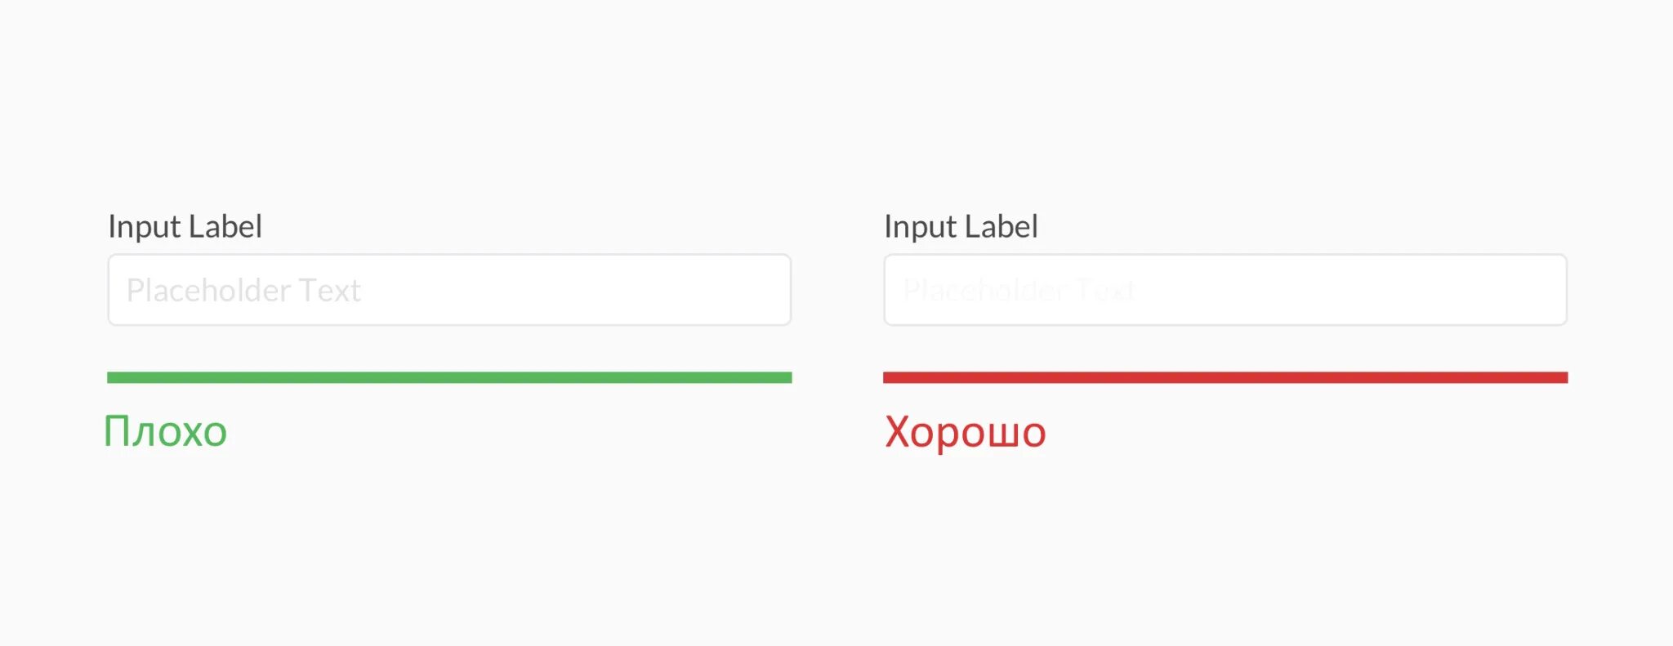The width and height of the screenshot is (1673, 646).
Task: Click the left input field with visible placeholder
Action: 449,290
